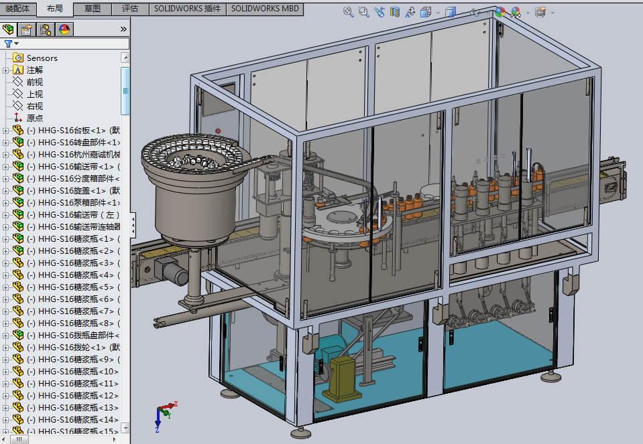
Task: Switch to the 草图 tab
Action: click(x=93, y=9)
